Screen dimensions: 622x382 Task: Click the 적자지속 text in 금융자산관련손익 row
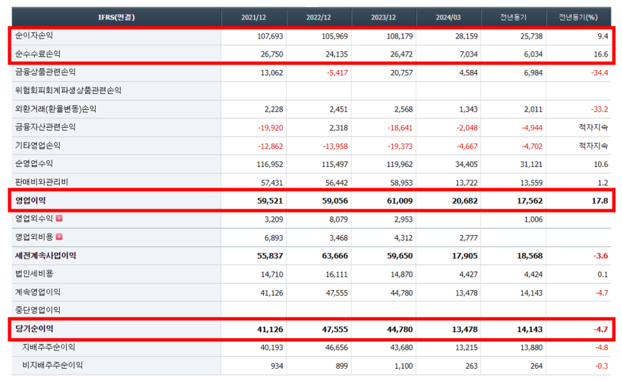tap(593, 128)
